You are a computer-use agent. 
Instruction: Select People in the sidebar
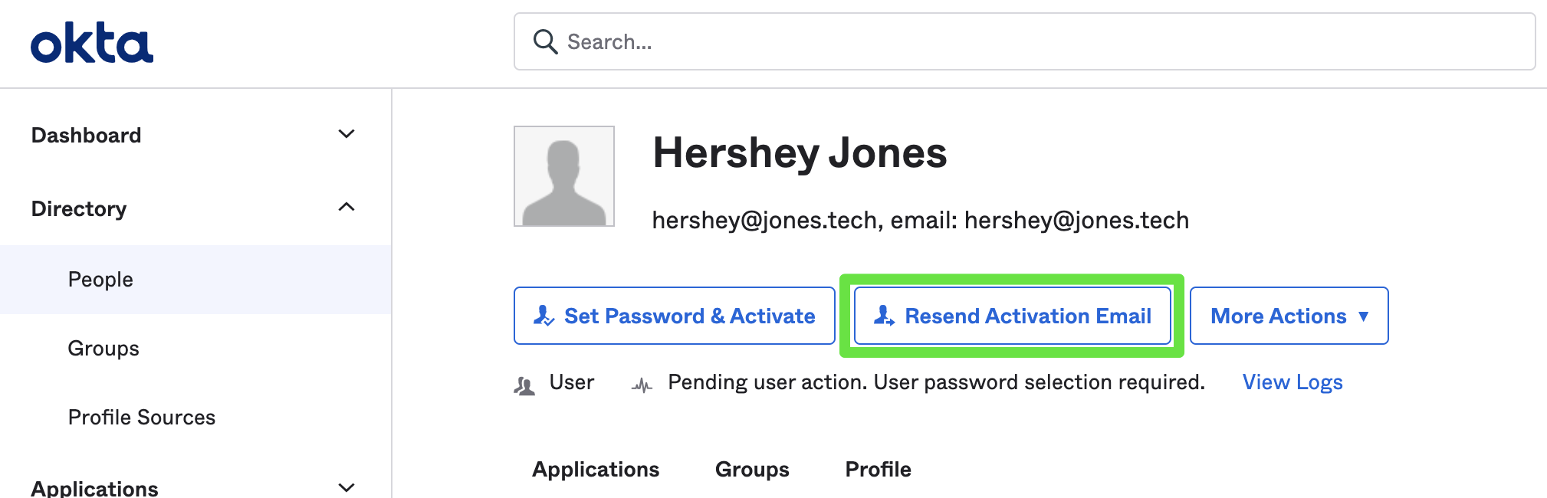[100, 280]
